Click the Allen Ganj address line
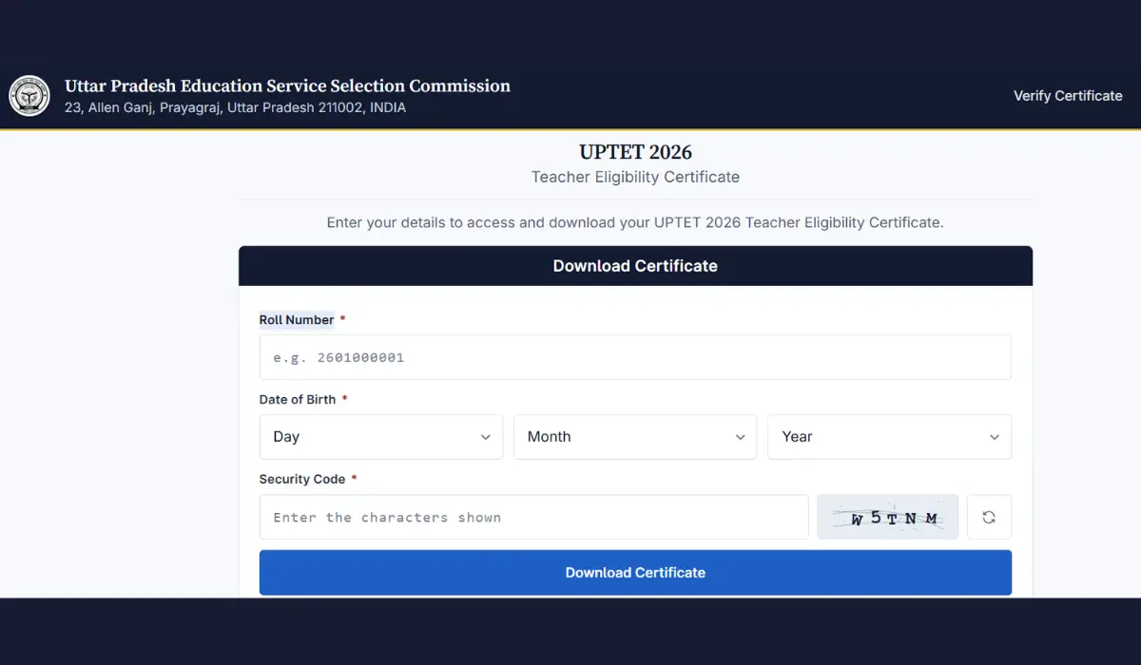This screenshot has height=665, width=1141. tap(235, 108)
